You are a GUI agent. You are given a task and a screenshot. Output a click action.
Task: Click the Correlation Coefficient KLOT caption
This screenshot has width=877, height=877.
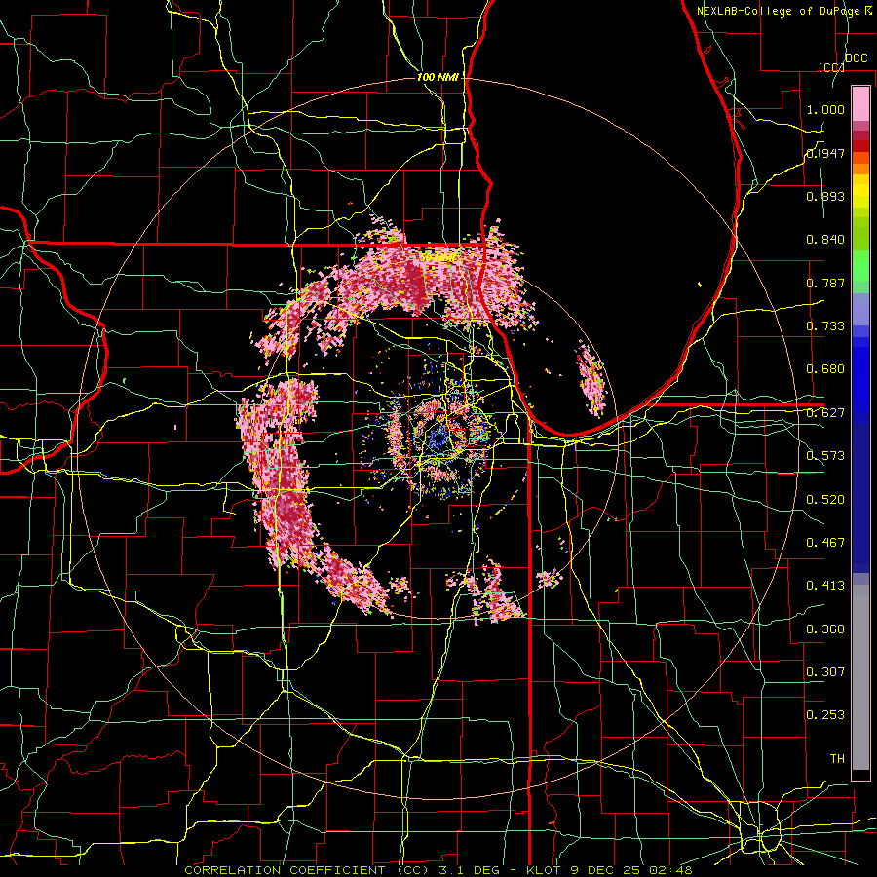coord(438,870)
